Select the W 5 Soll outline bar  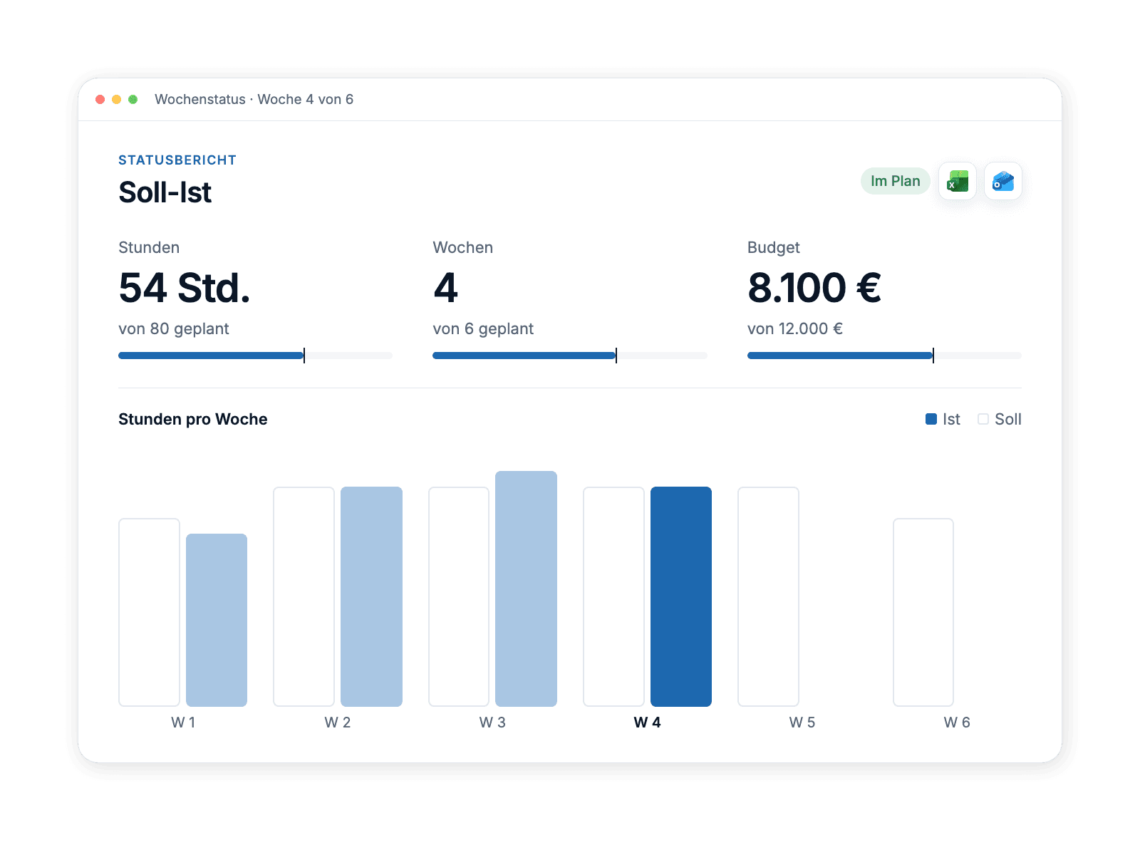click(769, 596)
